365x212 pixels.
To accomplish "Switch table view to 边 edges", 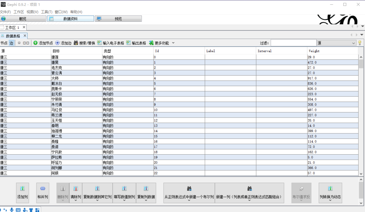I will click(x=11, y=43).
